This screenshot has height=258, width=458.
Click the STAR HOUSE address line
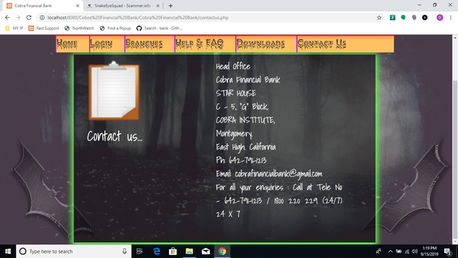[236, 93]
